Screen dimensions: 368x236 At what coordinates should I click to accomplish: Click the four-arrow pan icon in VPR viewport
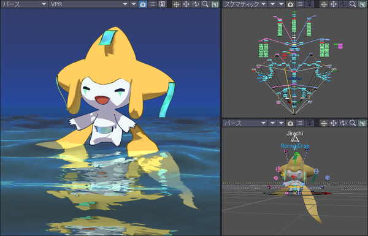[186, 4]
